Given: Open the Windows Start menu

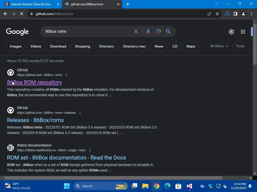Looking at the screenshot, I should click(67, 186).
